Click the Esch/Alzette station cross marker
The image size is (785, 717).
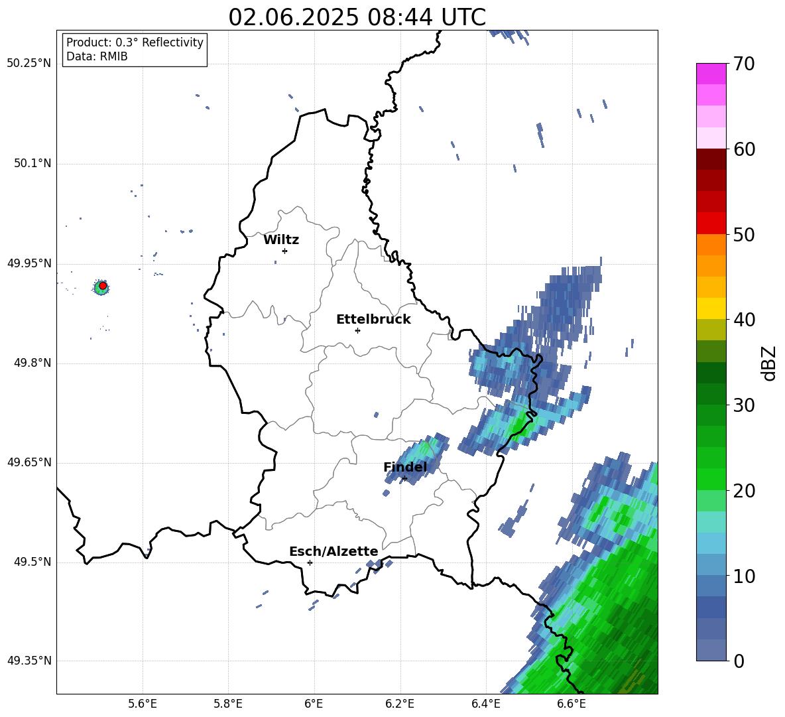[310, 562]
